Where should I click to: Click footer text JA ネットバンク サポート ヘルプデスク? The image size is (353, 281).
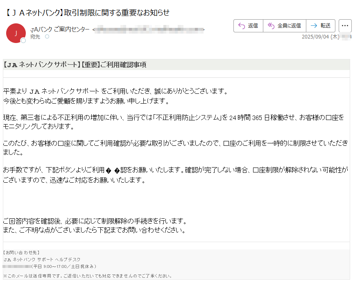click(x=42, y=260)
